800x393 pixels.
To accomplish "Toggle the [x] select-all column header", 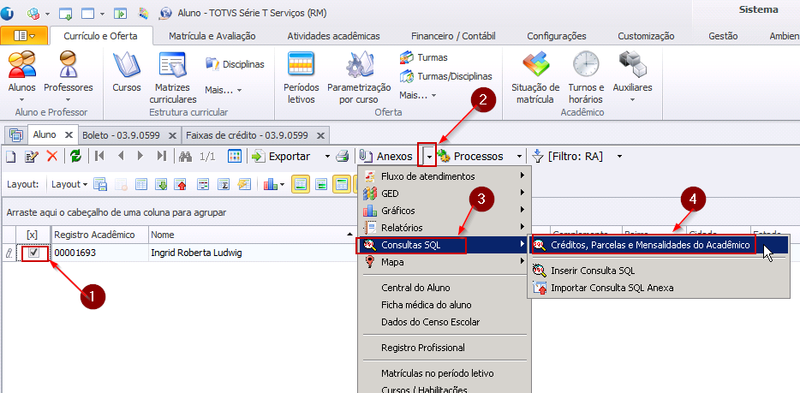I will pos(33,235).
